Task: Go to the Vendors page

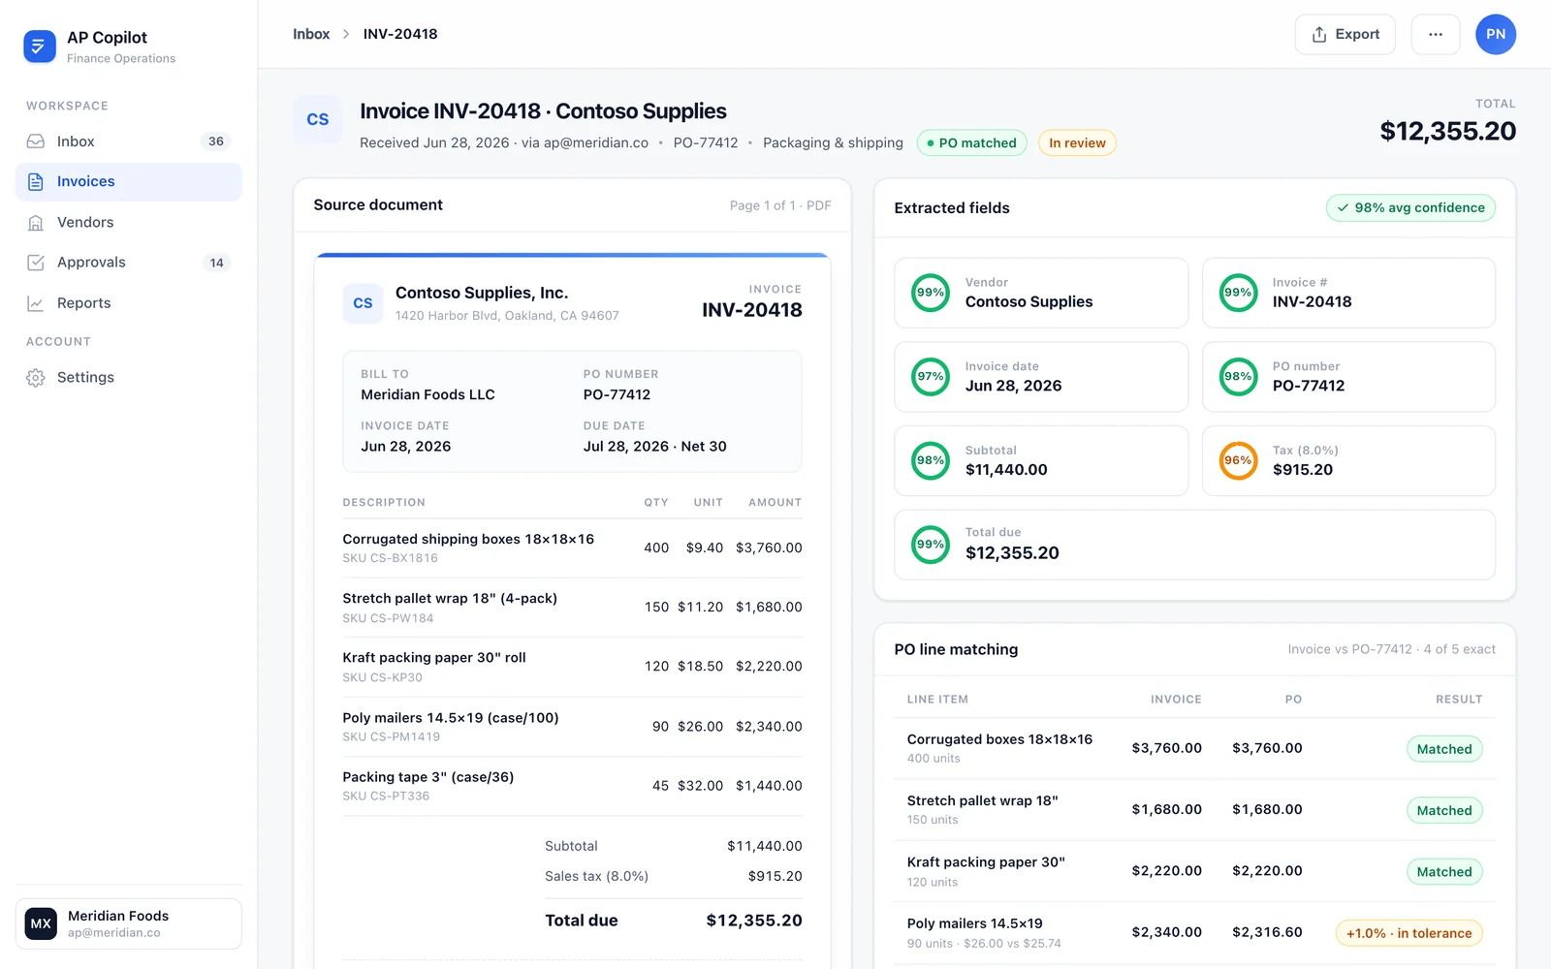Action: pyautogui.click(x=128, y=223)
